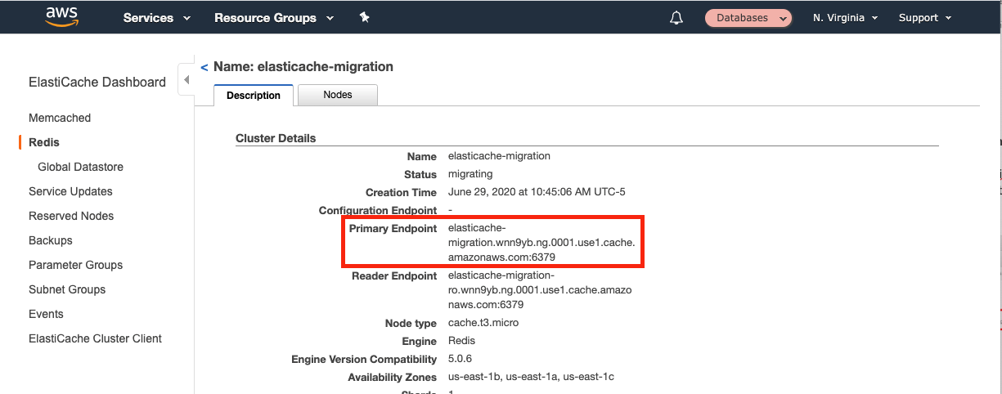Select Redis in the sidebar
1002x394 pixels.
pyautogui.click(x=44, y=142)
